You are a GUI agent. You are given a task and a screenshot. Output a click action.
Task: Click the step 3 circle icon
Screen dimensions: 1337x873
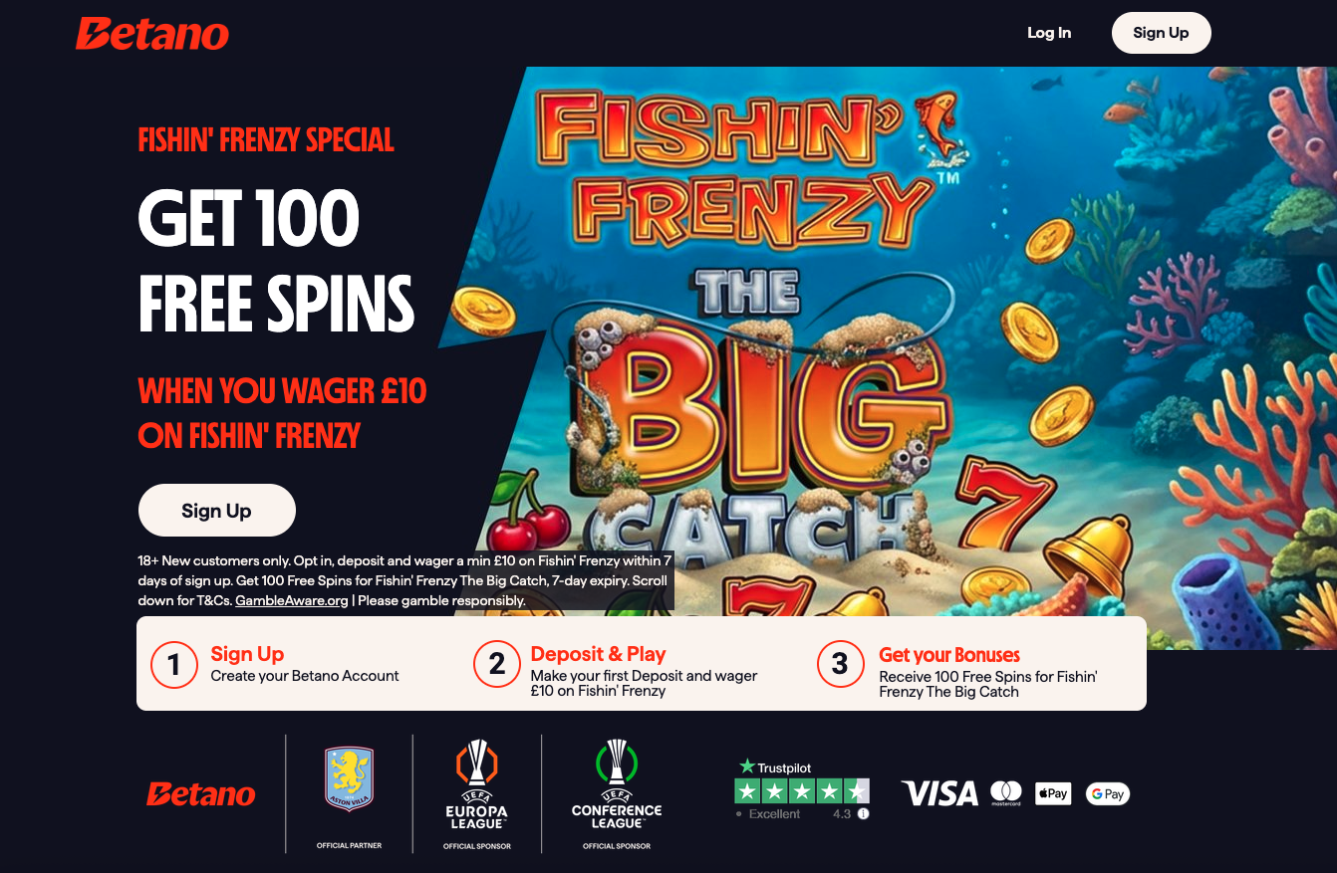840,664
